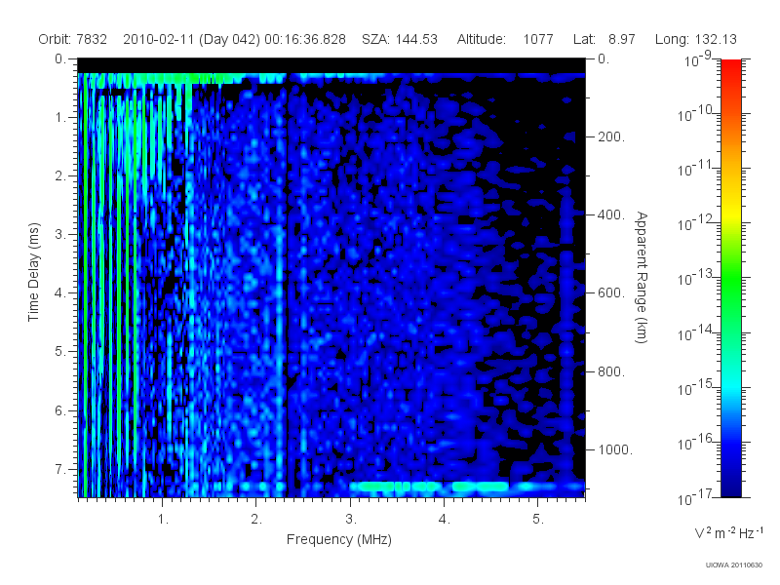This screenshot has width=780, height=585.
Task: Click the 'Frequency (MHz)' axis label
Action: pos(339,540)
